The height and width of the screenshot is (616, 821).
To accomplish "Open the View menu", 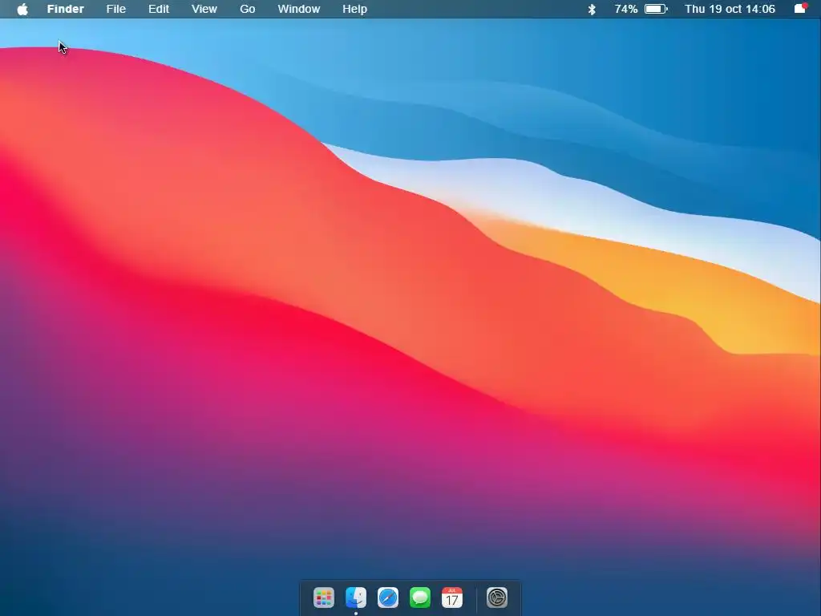I will pos(204,9).
